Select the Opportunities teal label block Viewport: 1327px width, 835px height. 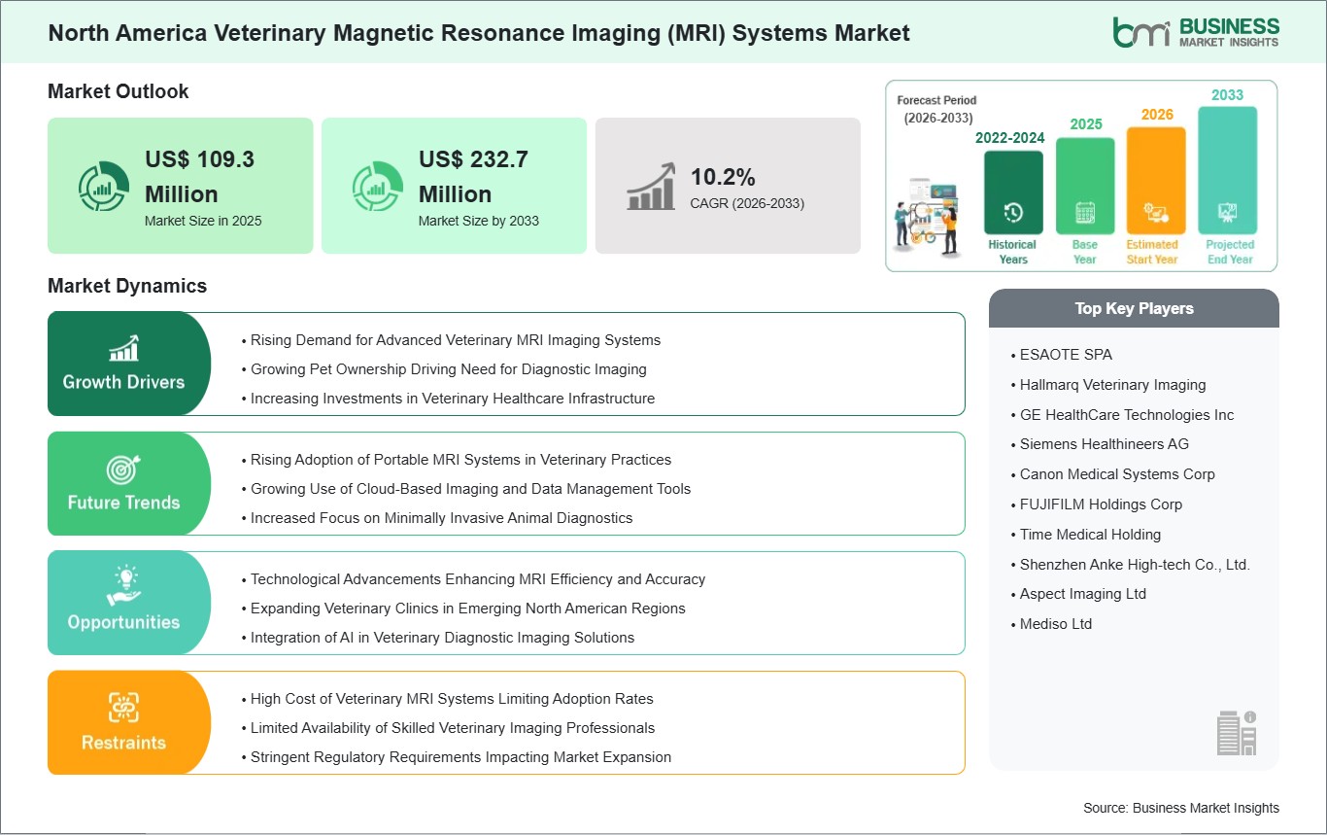coord(129,603)
